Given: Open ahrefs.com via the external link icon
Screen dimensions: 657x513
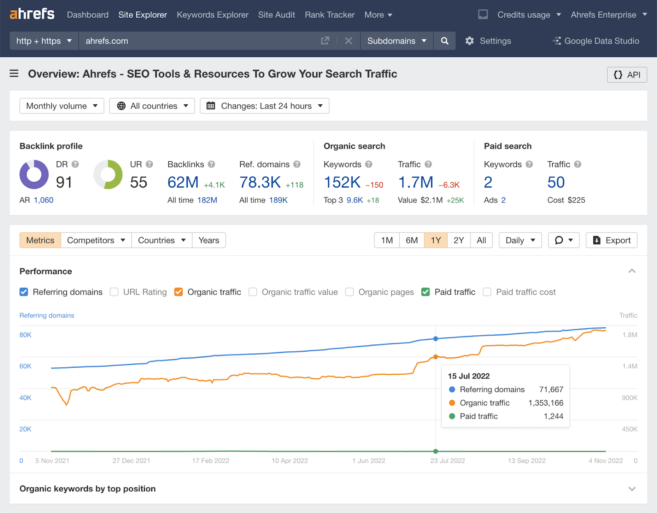Looking at the screenshot, I should point(325,41).
